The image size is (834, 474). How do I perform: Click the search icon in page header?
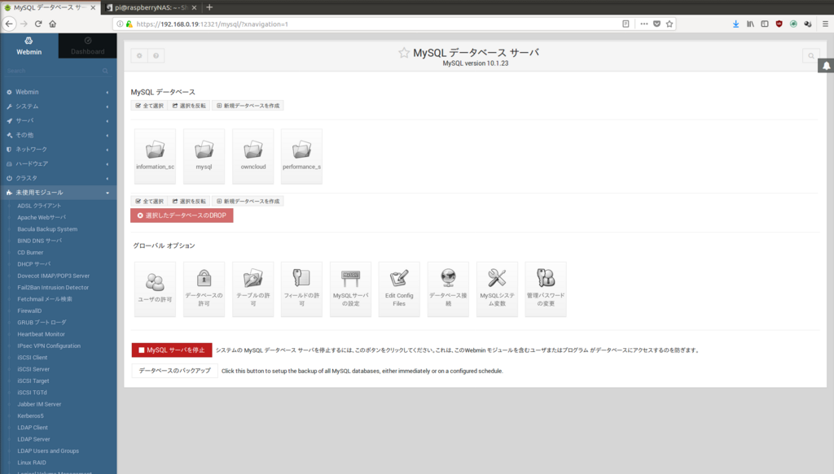pos(811,56)
